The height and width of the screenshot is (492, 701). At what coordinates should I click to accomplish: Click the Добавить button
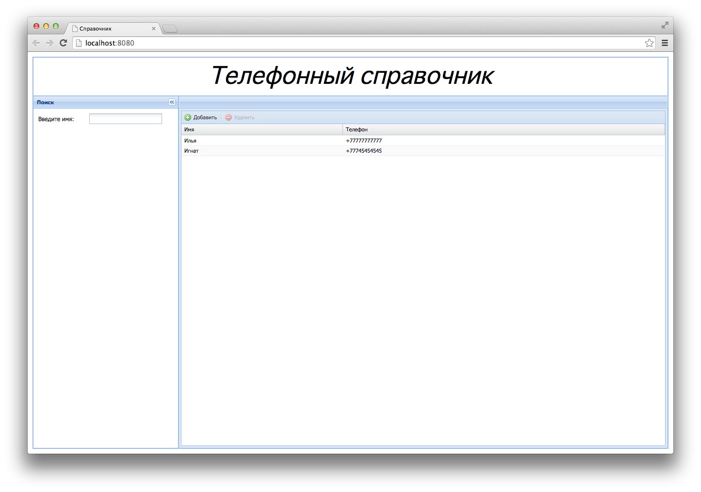(x=201, y=117)
